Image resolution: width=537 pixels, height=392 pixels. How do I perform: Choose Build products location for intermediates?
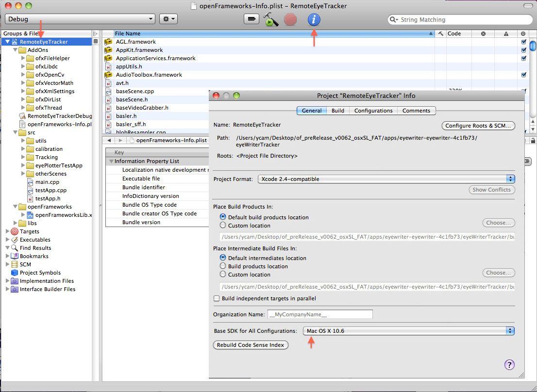(223, 266)
